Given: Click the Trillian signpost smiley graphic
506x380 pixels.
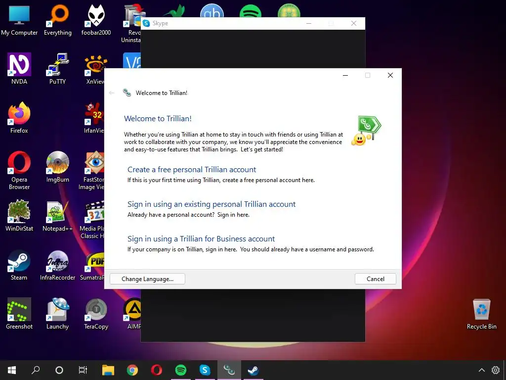Looking at the screenshot, I should coord(366,131).
